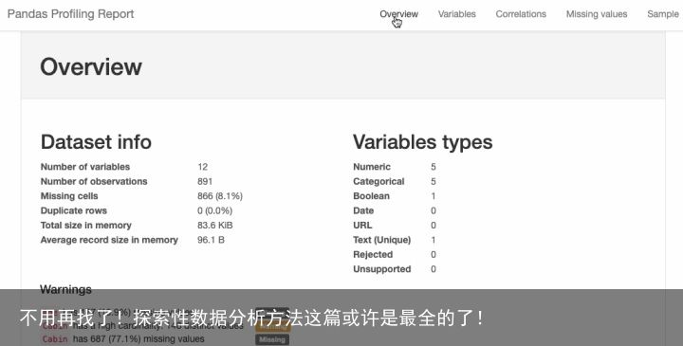Click the Unsupported variable type label
The height and width of the screenshot is (346, 683).
[x=382, y=269]
